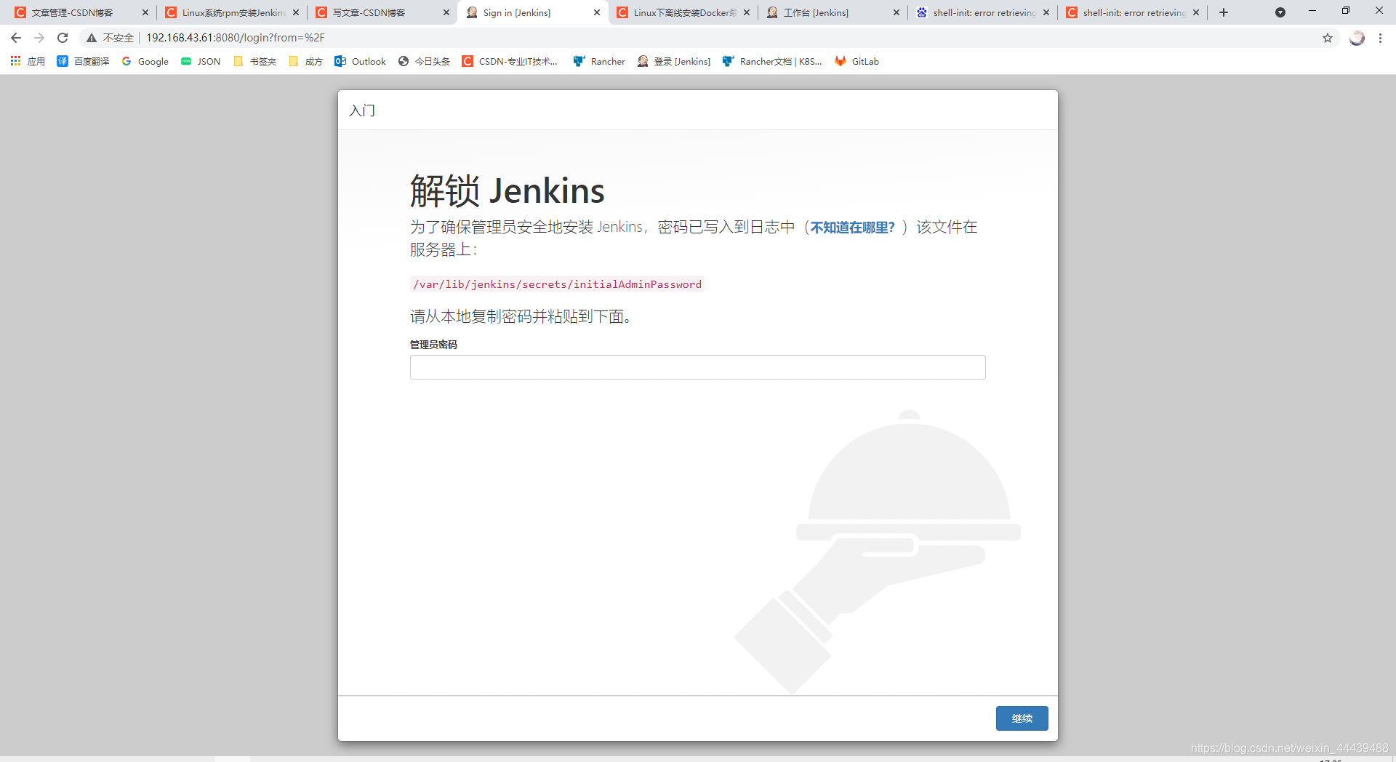Click the 入门 header title

point(362,111)
